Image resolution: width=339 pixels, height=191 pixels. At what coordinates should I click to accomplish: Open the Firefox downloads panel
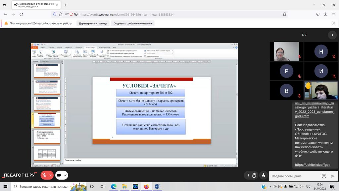coord(326,14)
